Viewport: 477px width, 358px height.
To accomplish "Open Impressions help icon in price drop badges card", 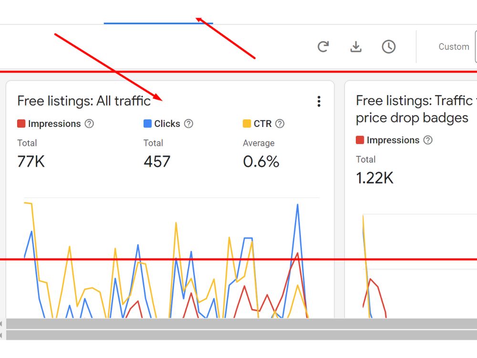I will tap(428, 140).
